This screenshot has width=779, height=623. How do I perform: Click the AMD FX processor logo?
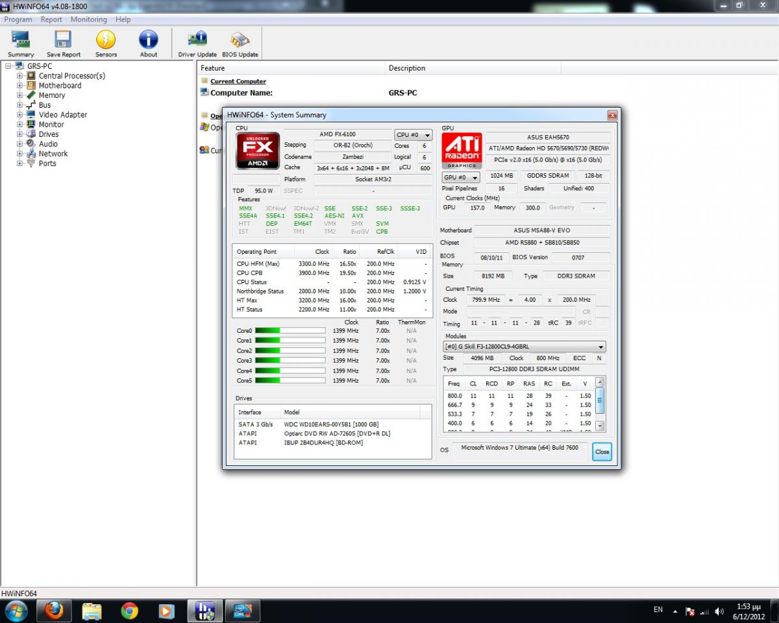click(x=257, y=151)
